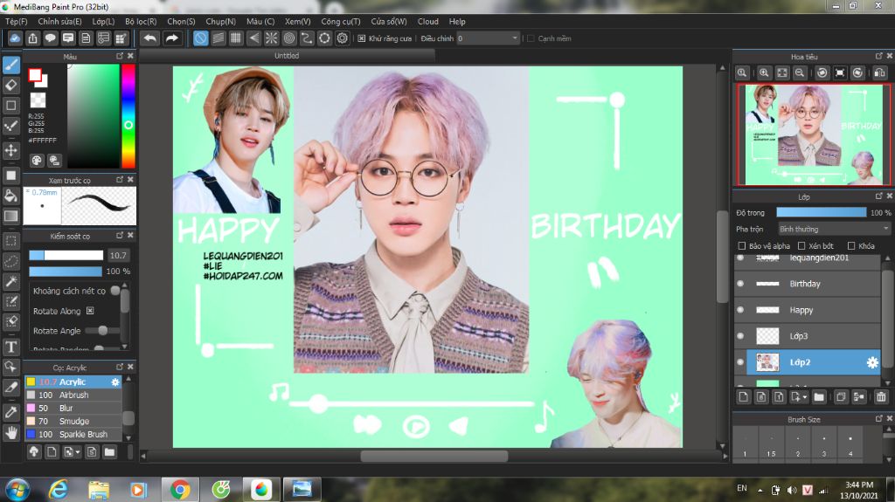Zoom out on the navigator panel
The image size is (895, 502).
[x=800, y=72]
